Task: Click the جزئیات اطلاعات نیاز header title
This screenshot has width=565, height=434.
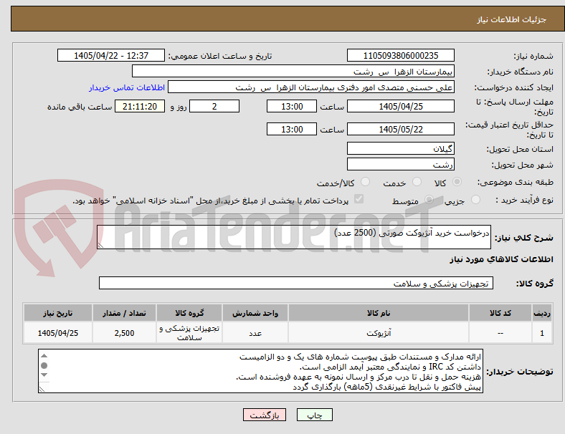Action: pos(511,19)
